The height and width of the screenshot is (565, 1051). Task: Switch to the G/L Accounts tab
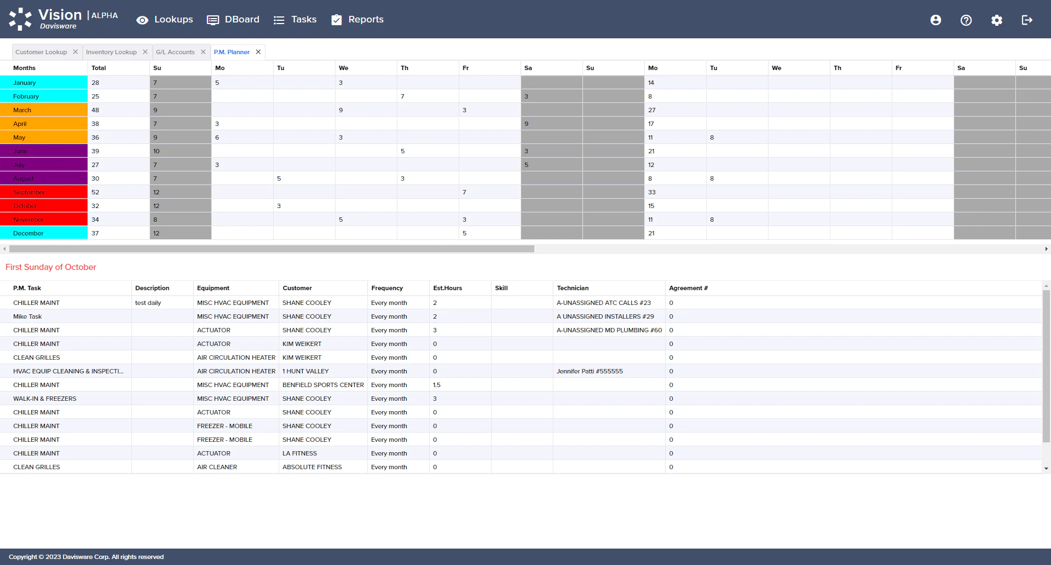(x=176, y=51)
